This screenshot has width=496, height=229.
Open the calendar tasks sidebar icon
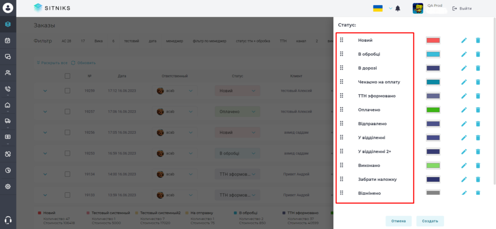click(8, 41)
